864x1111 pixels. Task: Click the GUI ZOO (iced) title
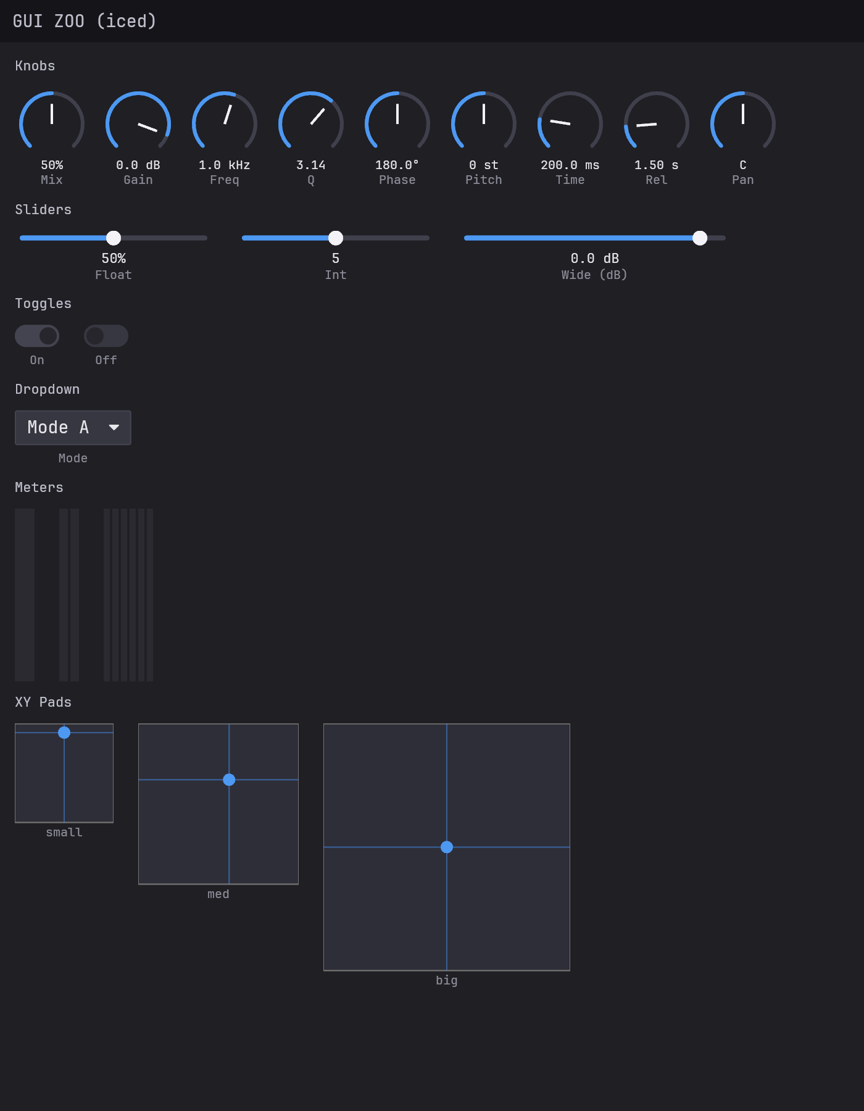tap(85, 21)
